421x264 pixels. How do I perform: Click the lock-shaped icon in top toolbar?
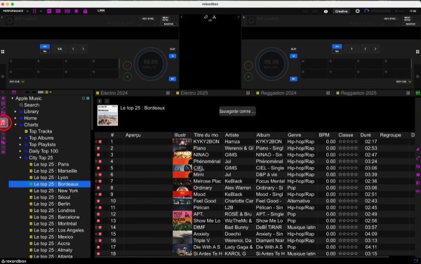[86, 11]
